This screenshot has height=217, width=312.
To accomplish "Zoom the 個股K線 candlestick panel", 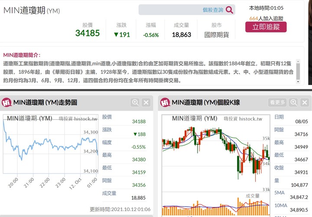I will coord(294,102).
